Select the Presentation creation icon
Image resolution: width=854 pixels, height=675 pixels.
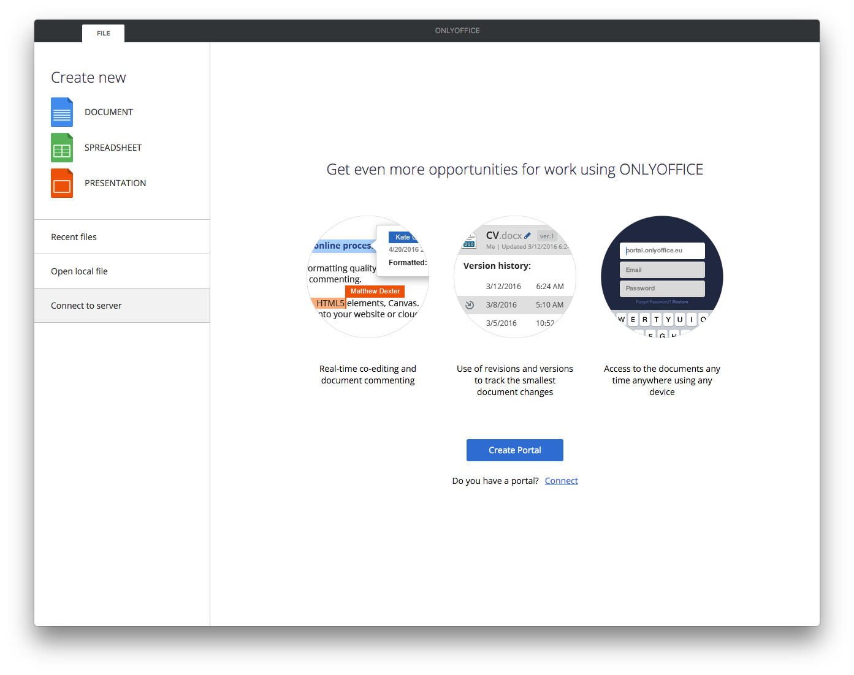(x=61, y=183)
